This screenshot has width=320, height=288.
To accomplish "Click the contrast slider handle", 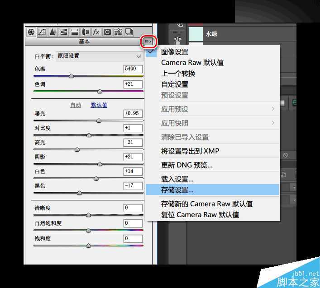I will [89, 135].
